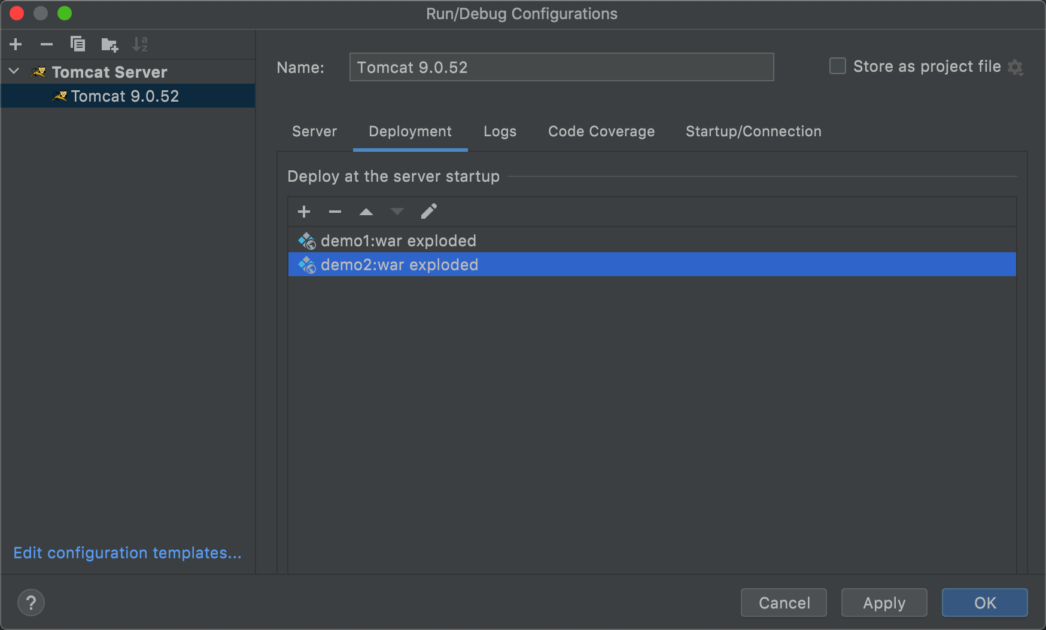This screenshot has height=630, width=1046.
Task: Select Tomcat 9.0.52 in the configuration tree
Action: (x=124, y=96)
